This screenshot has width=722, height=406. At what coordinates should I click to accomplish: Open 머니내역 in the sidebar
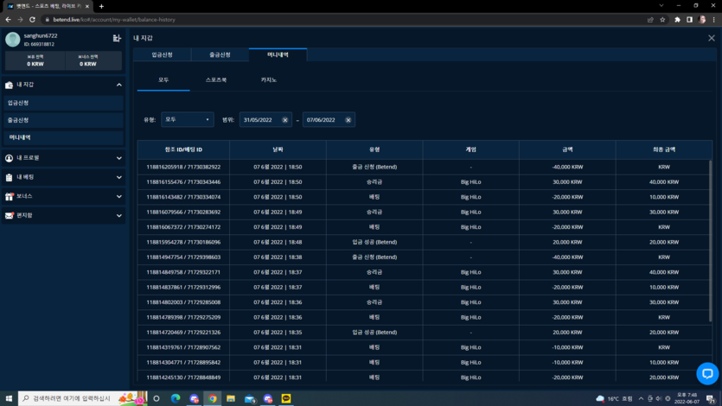coord(63,137)
